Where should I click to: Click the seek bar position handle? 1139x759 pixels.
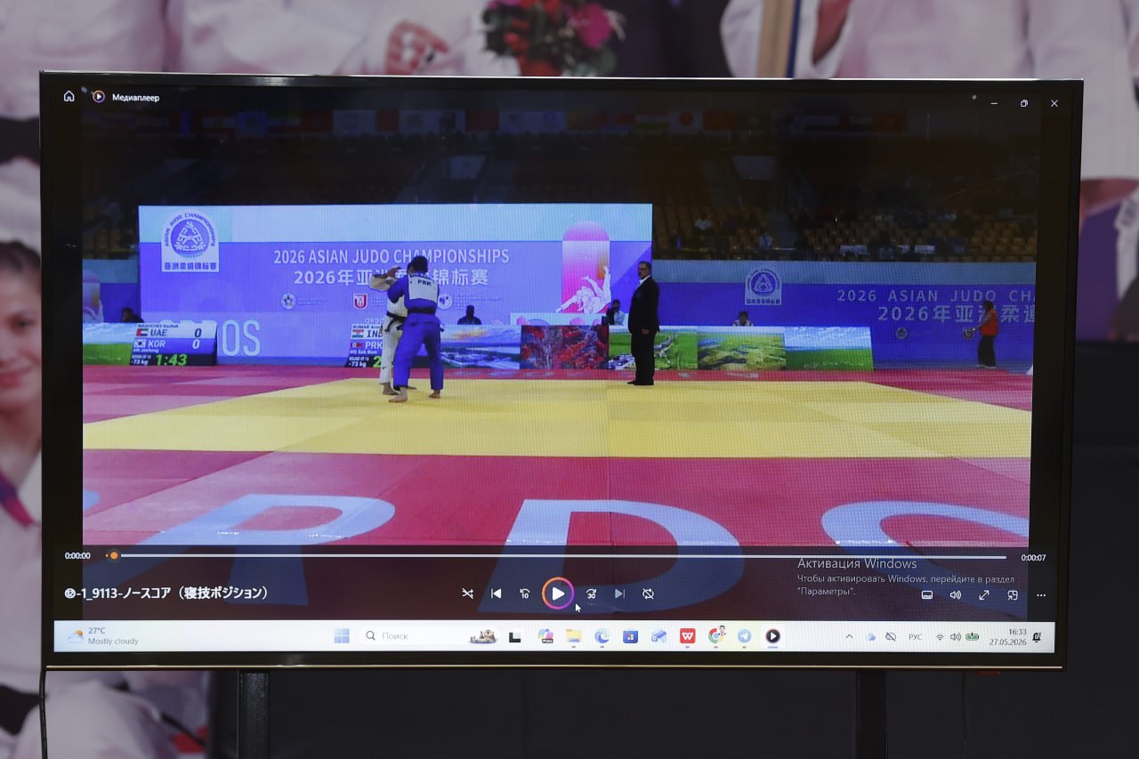point(113,556)
